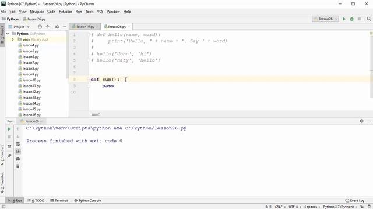Toggle fold marker beside def sum line
The width and height of the screenshot is (373, 209).
89,80
